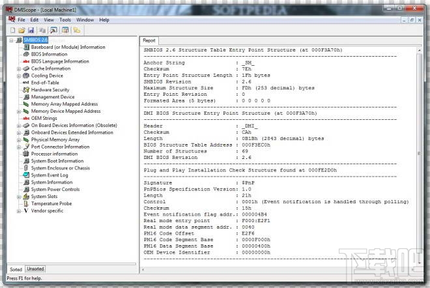Image resolution: width=430 pixels, height=288 pixels.
Task: Expand the Port Connector Information node
Action: click(19, 147)
